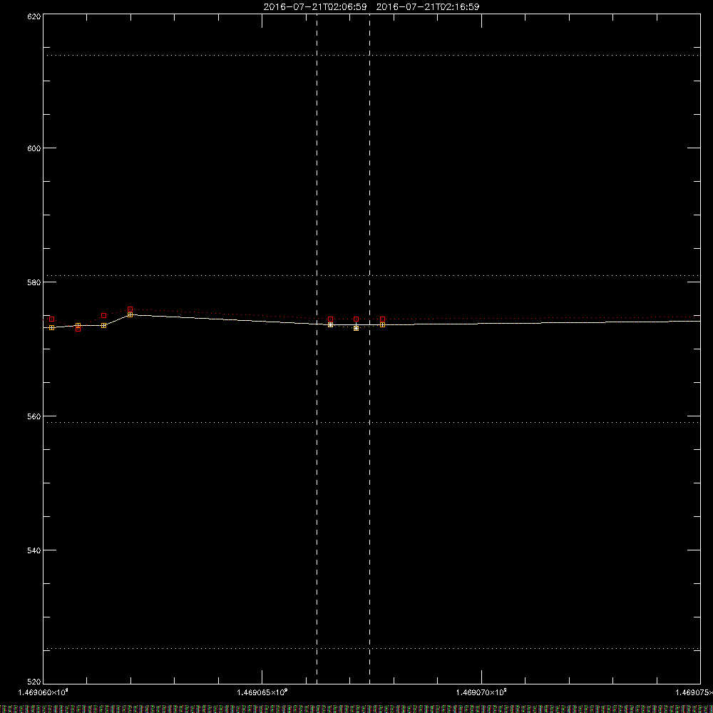This screenshot has height=713, width=713.
Task: Pick the red square marker at the curve's peak
Action: pos(130,309)
